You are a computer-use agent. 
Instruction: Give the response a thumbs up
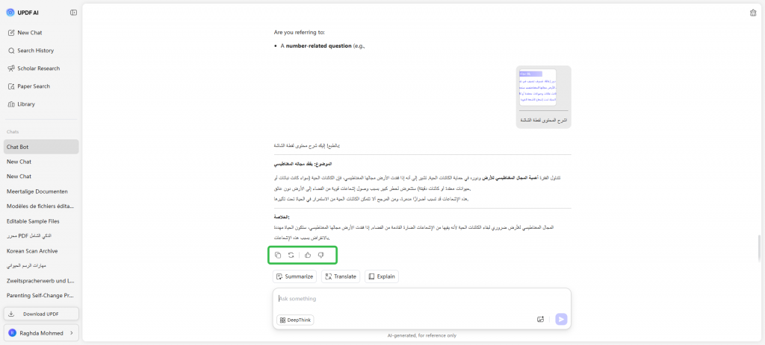308,255
